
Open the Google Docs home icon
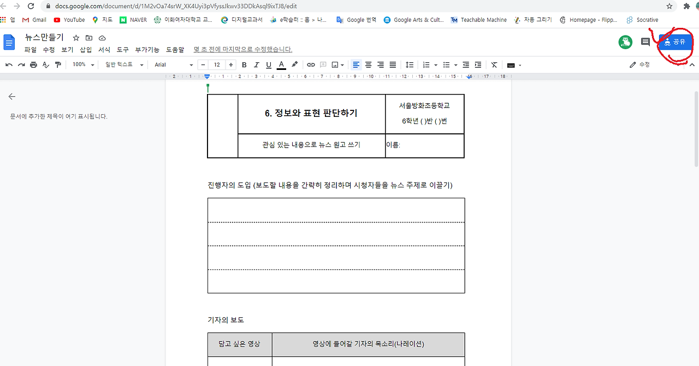[x=9, y=42]
